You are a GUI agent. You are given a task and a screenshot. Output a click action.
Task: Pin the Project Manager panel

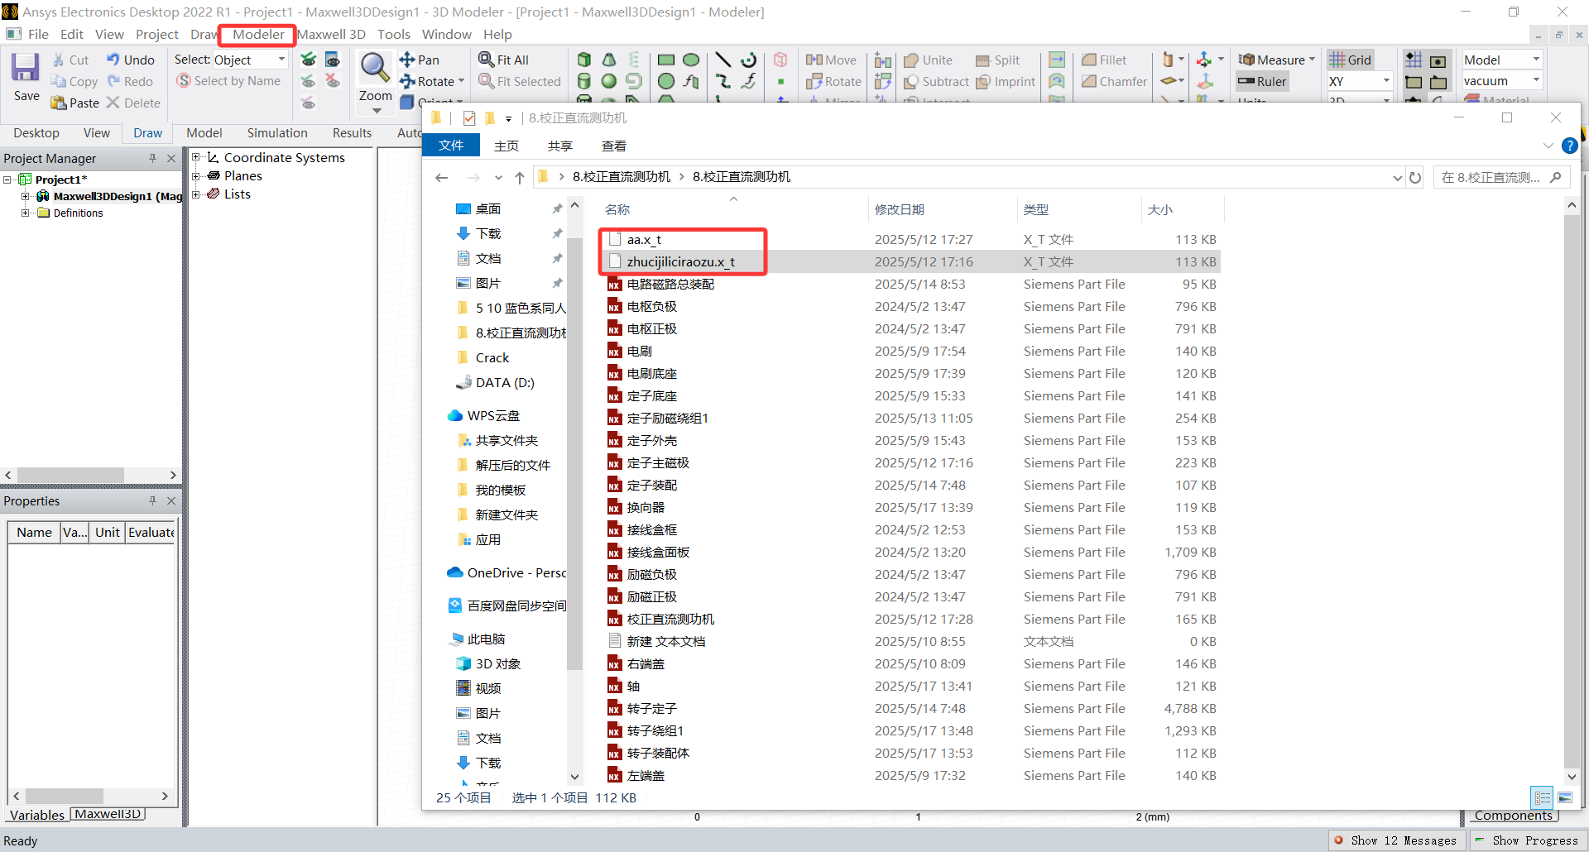pyautogui.click(x=152, y=158)
